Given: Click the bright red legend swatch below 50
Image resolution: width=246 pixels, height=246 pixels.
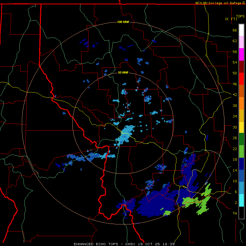Looking at the screenshot, I should (241, 79).
